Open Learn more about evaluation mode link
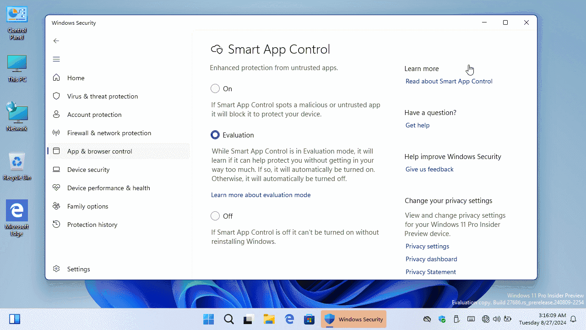Viewport: 586px width, 330px height. pyautogui.click(x=260, y=195)
